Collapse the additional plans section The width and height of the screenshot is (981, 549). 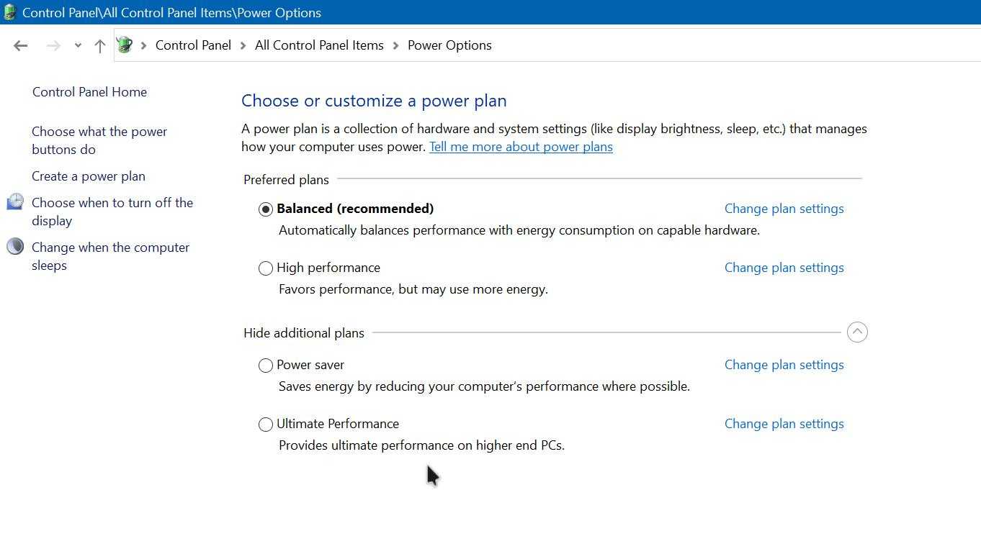(857, 332)
